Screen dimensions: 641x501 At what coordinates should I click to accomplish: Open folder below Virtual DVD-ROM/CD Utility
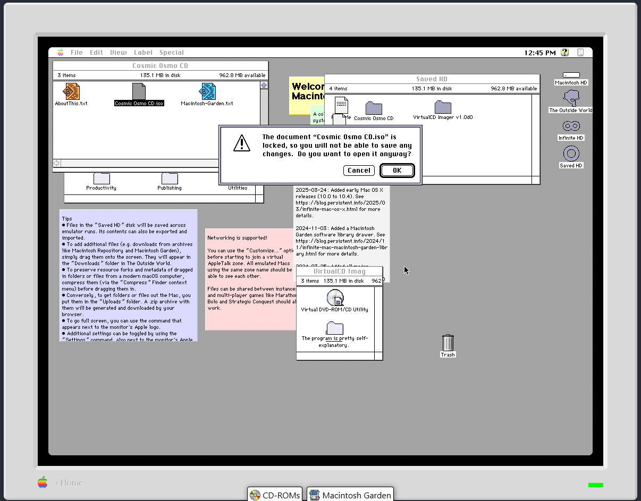click(x=335, y=328)
